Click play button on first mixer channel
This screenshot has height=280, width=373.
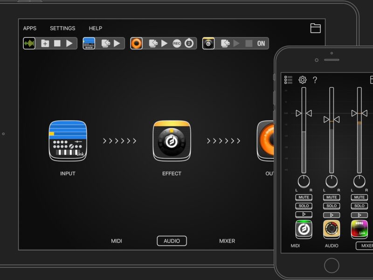(x=304, y=215)
